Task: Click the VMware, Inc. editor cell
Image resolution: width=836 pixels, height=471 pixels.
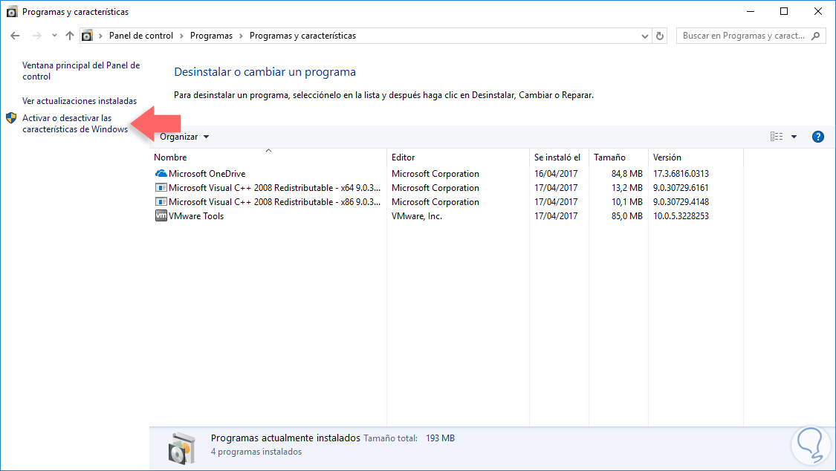Action: click(417, 215)
